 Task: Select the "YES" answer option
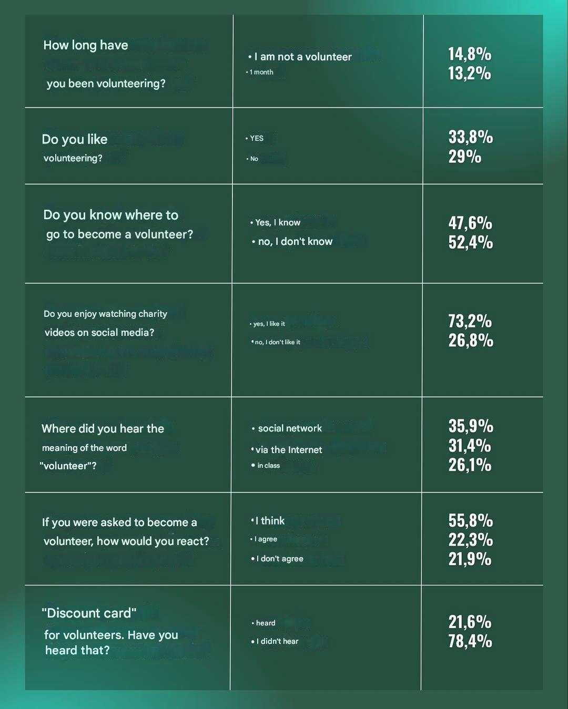[x=257, y=138]
